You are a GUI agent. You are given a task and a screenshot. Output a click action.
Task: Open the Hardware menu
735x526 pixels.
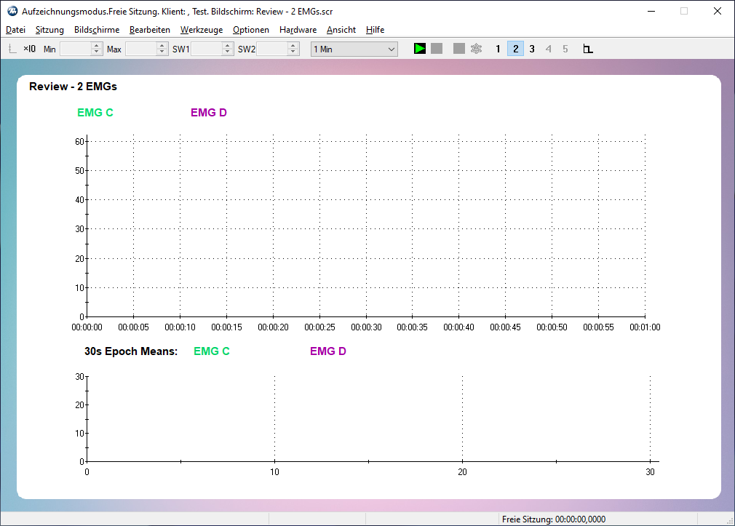click(298, 30)
